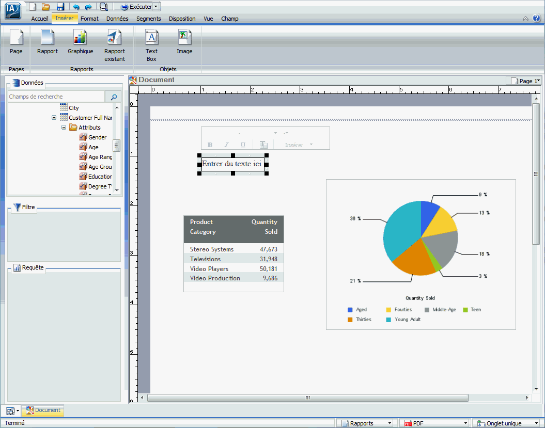
Task: Insert a Text Box object
Action: 151,45
